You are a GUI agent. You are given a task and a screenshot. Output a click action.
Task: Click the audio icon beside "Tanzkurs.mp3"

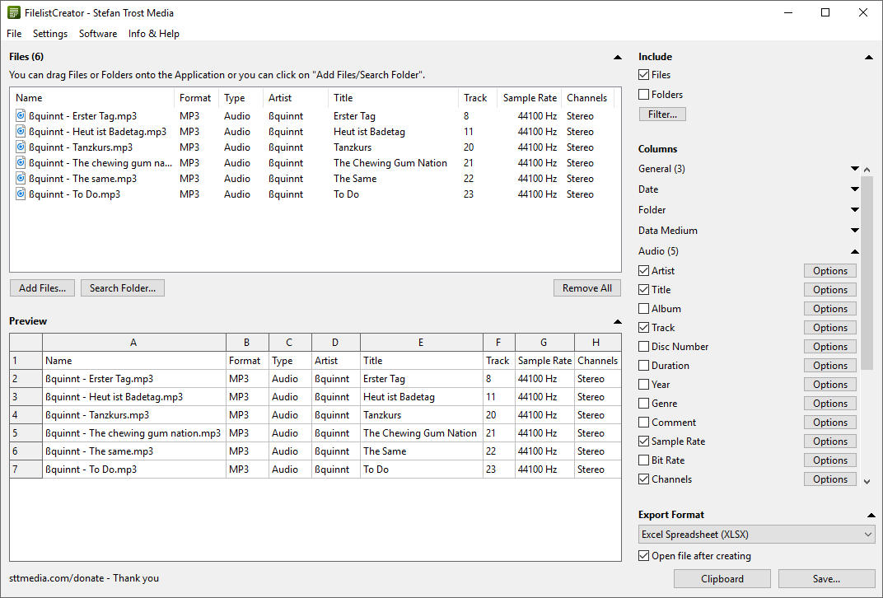coord(20,147)
